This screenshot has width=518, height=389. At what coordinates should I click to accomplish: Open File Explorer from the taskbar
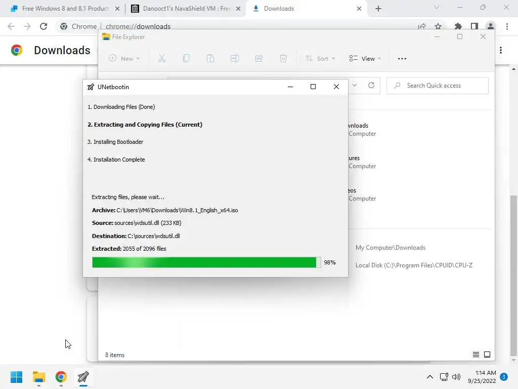(x=38, y=377)
